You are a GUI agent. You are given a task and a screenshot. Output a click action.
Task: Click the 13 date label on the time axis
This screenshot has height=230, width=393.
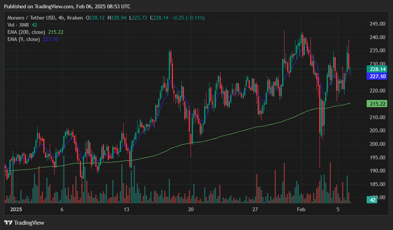coord(126,209)
